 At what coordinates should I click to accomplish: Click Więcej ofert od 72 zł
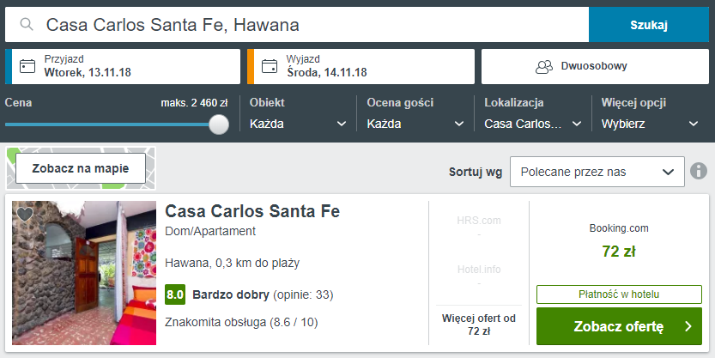point(479,325)
